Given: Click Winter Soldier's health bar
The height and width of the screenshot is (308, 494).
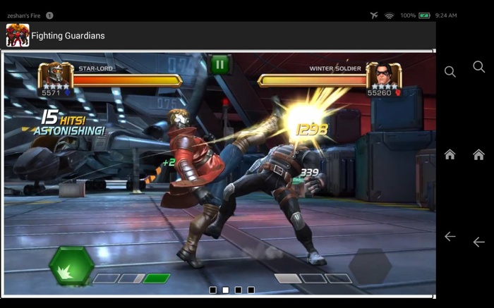Looking at the screenshot, I should pos(312,80).
